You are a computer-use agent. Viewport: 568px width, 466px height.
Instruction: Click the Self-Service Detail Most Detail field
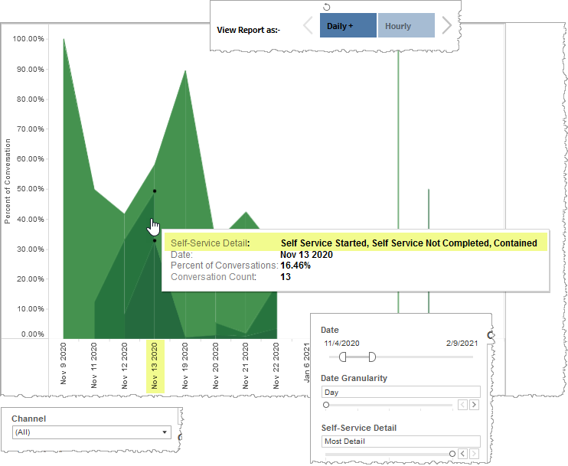400,442
